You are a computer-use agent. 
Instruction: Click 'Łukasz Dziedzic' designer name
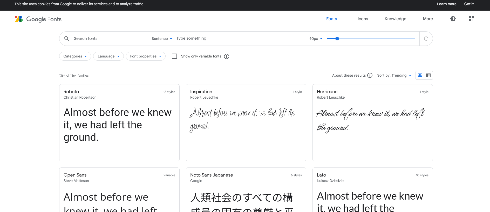[330, 181]
